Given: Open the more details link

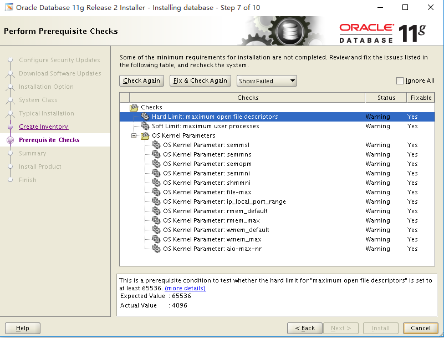Looking at the screenshot, I should (185, 288).
